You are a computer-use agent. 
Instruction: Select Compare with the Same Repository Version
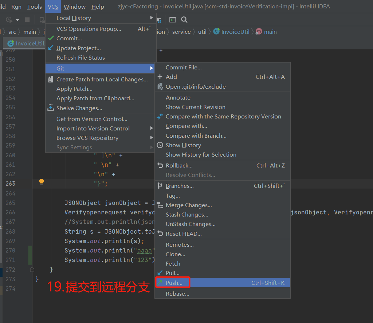pos(223,116)
